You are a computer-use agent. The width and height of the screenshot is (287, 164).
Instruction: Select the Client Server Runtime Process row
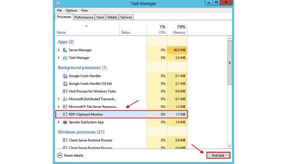point(121,140)
